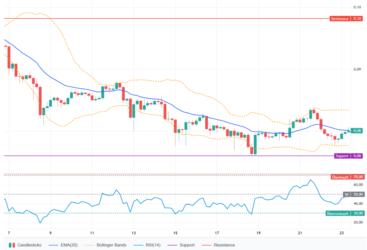367x250 pixels.
Task: Click date label 15 on the time axis
Action: tap(175, 233)
